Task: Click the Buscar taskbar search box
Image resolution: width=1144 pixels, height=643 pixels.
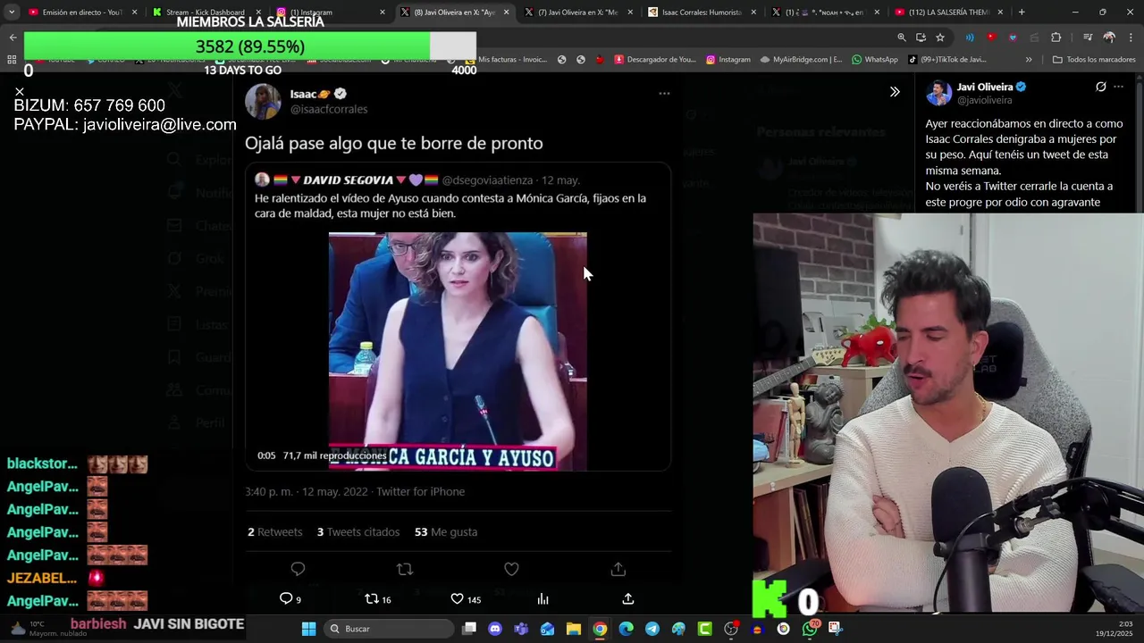Action: pyautogui.click(x=387, y=629)
